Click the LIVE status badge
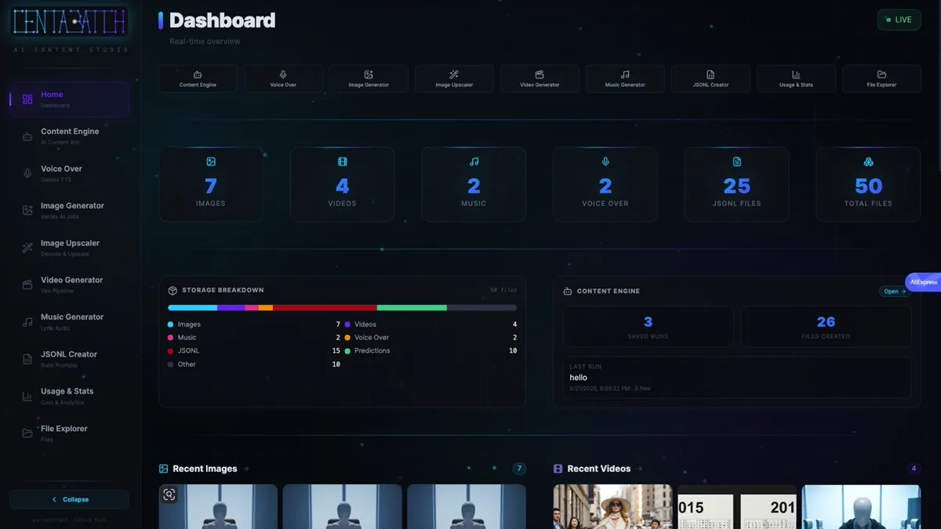This screenshot has width=941, height=529. 899,20
